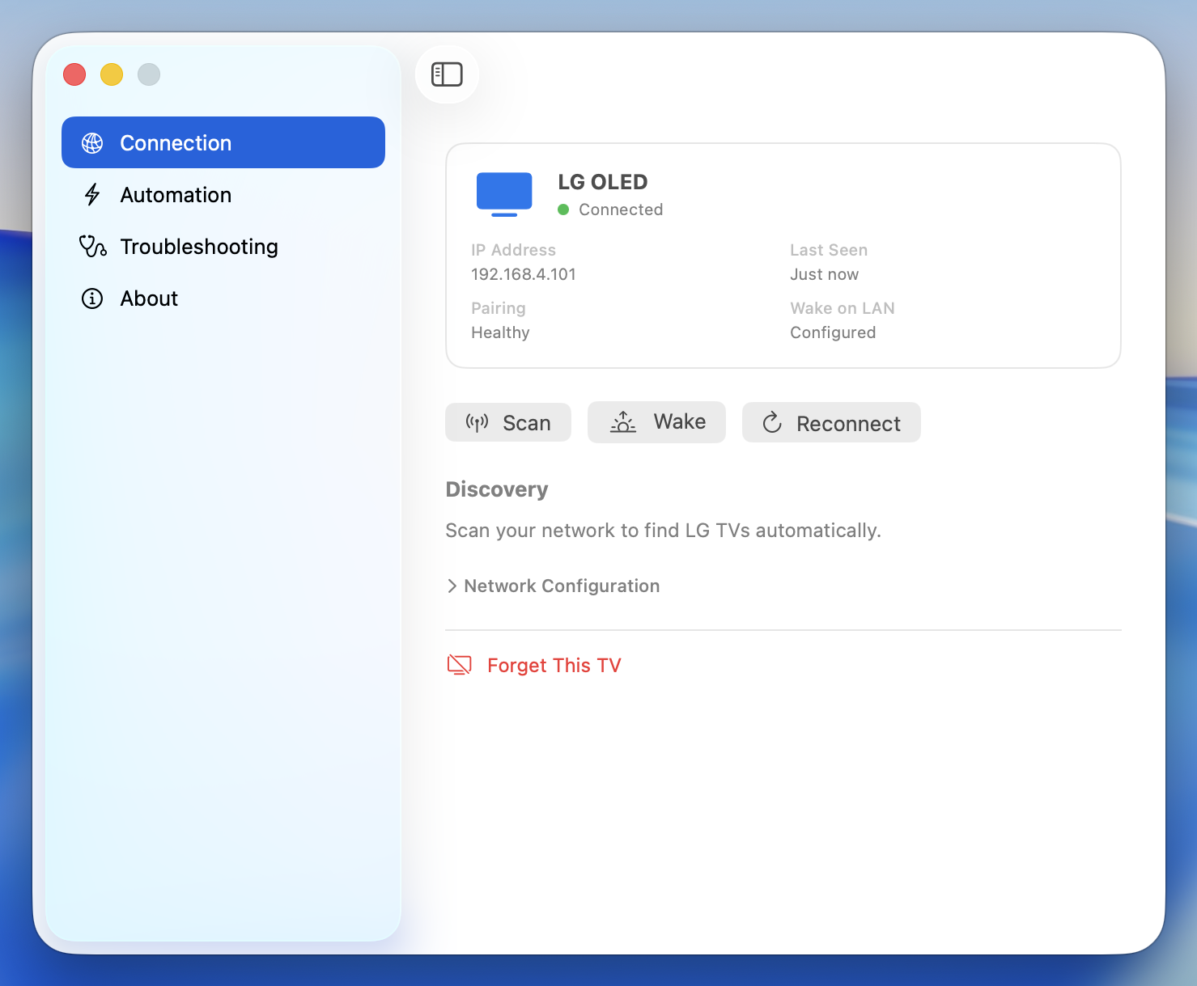Click the Configured Wake on LAN value
The image size is (1197, 986).
(833, 332)
